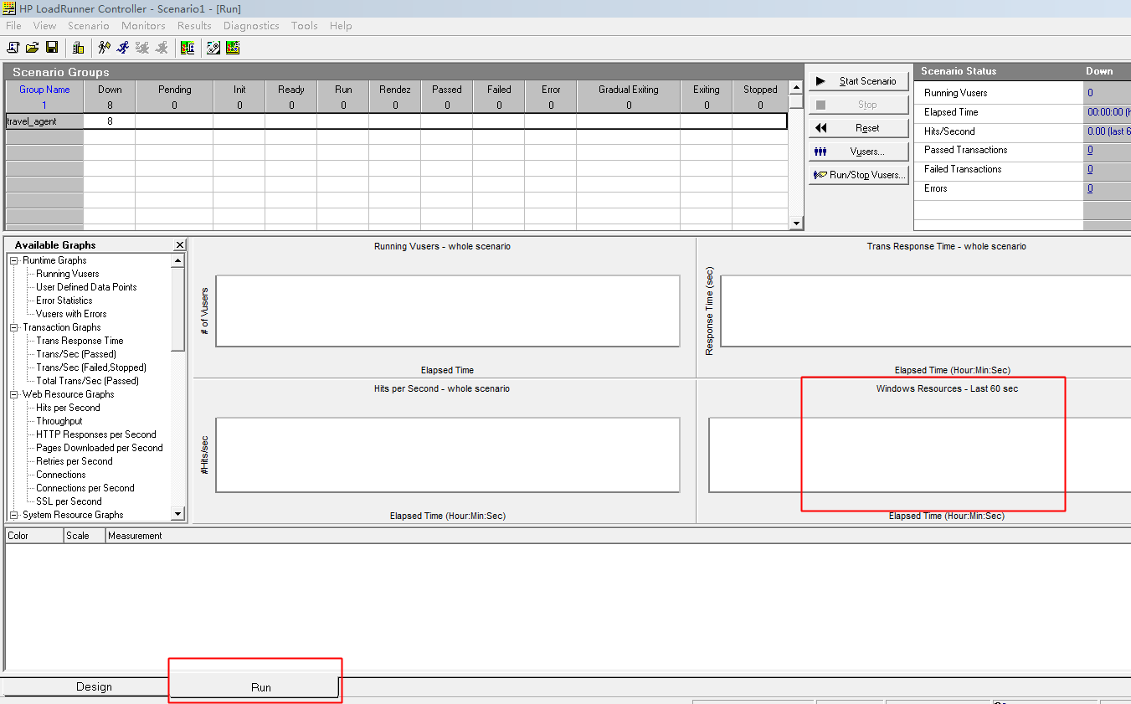This screenshot has height=704, width=1131.
Task: Click Available Graphs scroll down arrow
Action: tap(177, 514)
